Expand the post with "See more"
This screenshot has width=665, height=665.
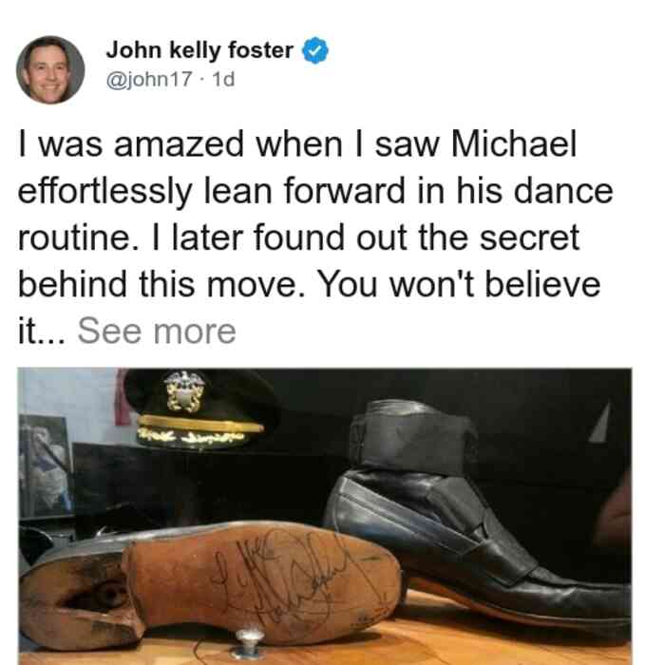[157, 332]
